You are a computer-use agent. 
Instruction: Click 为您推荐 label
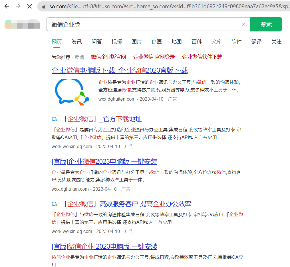[x=61, y=57]
